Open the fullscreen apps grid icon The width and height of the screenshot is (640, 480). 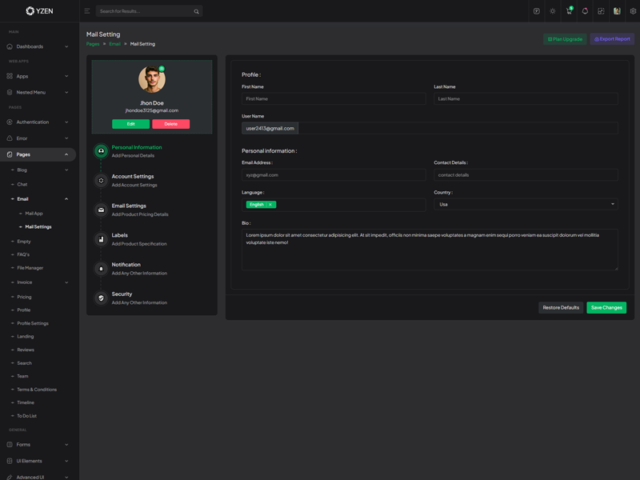tap(601, 11)
